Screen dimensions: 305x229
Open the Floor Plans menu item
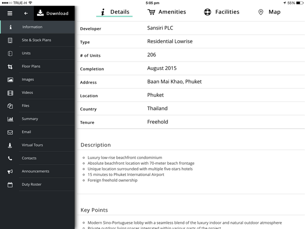pos(38,66)
